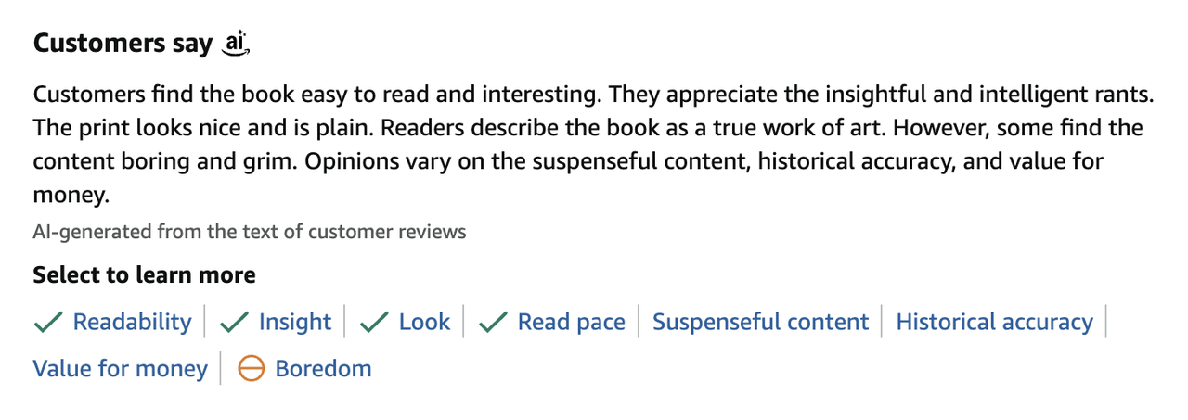Click the orange minus circle beside Boredom
The image size is (1188, 420).
[252, 369]
